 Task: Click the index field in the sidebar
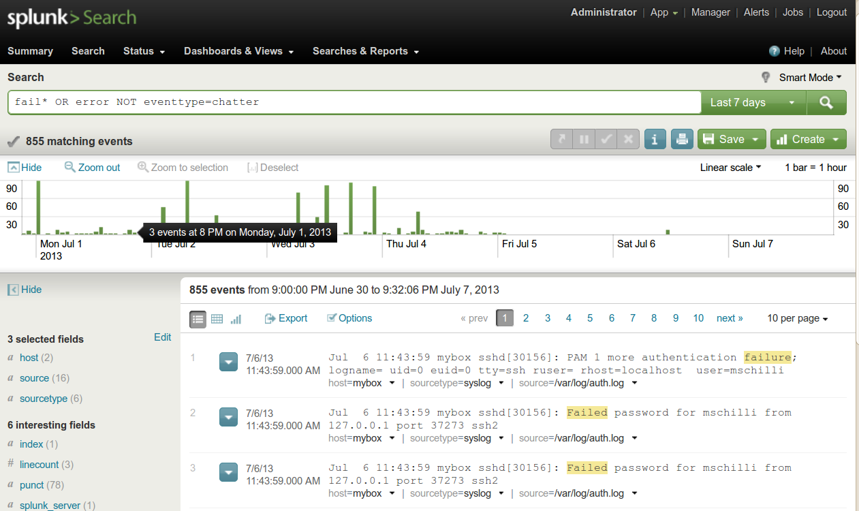31,444
